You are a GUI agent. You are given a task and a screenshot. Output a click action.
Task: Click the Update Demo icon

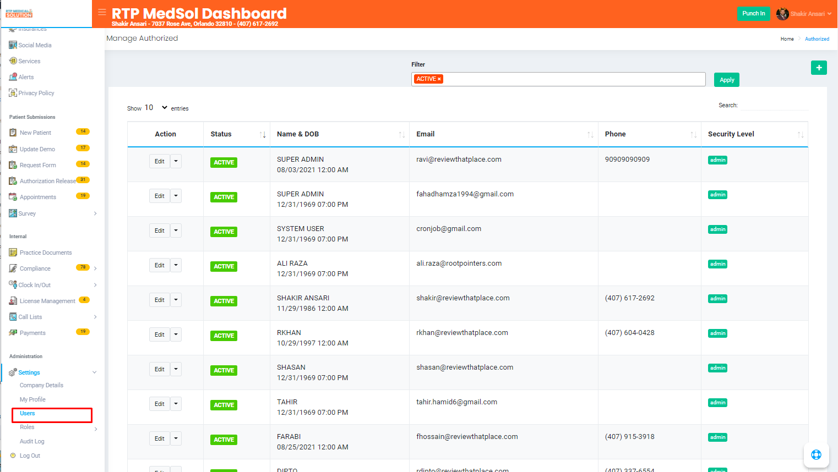coord(13,149)
